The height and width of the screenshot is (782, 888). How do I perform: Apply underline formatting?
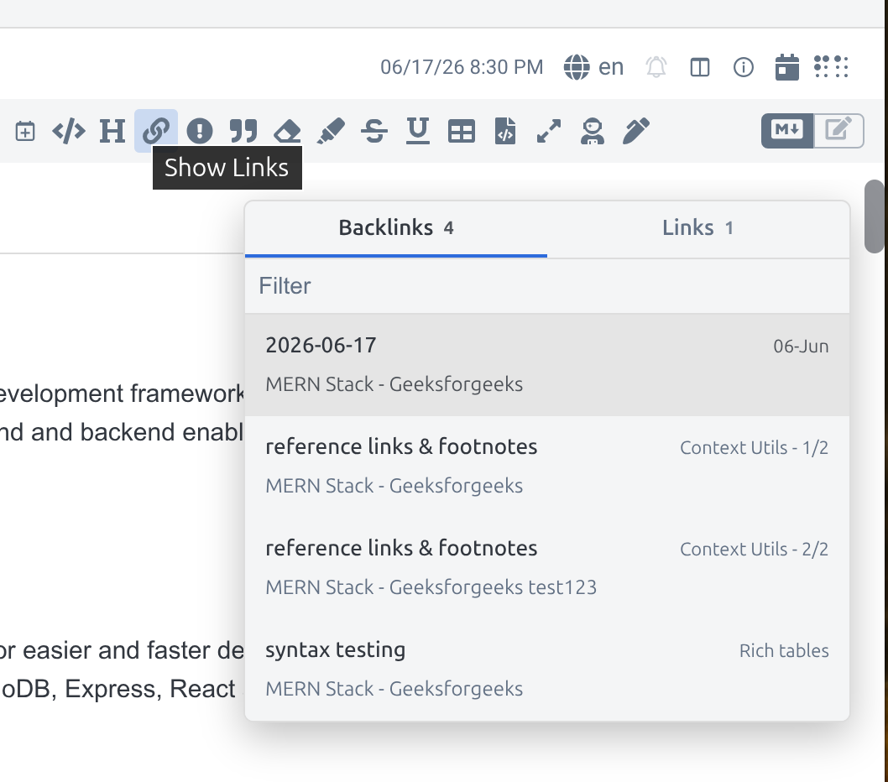coord(418,132)
